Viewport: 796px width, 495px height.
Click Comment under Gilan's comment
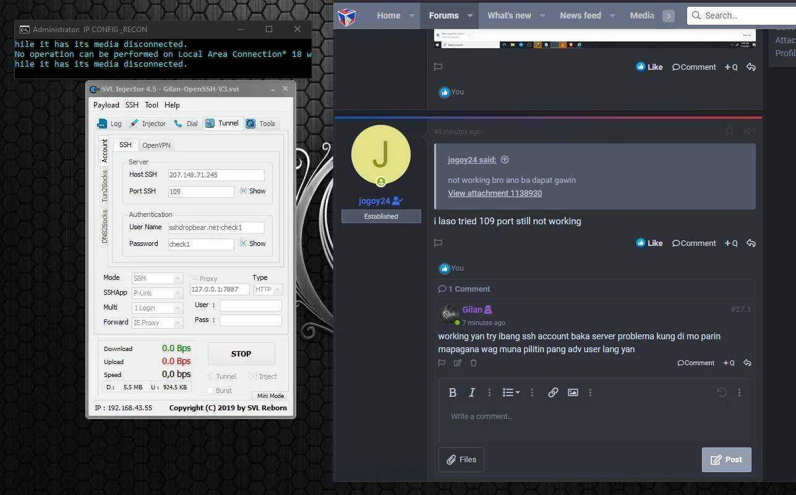(x=696, y=363)
